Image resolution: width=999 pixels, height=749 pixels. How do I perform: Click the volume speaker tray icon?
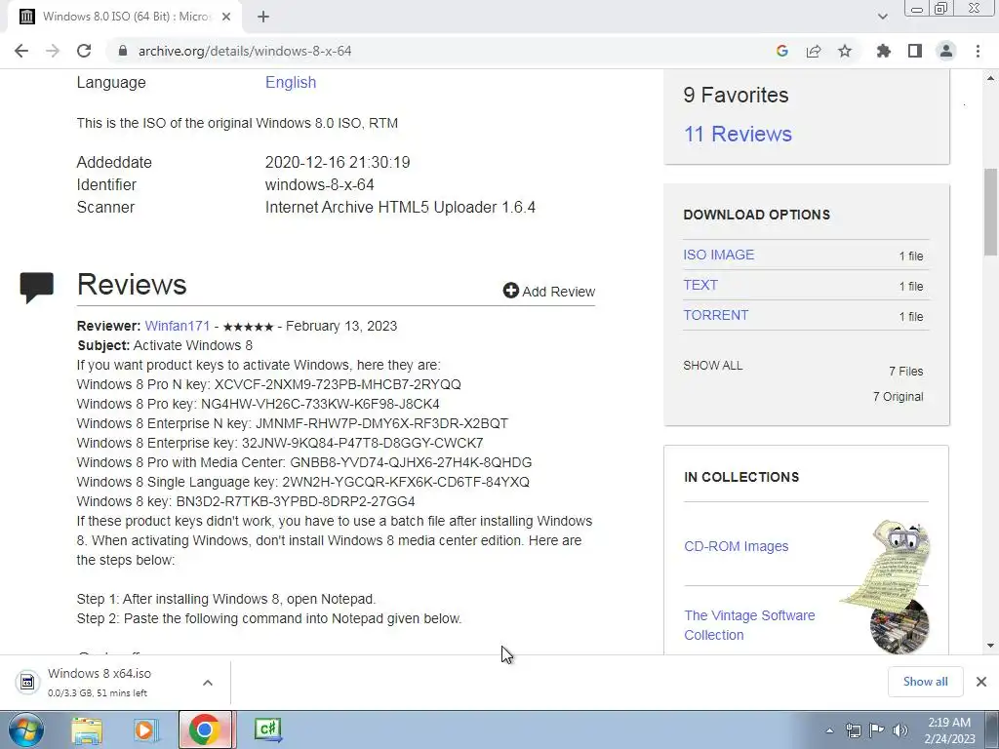[899, 730]
